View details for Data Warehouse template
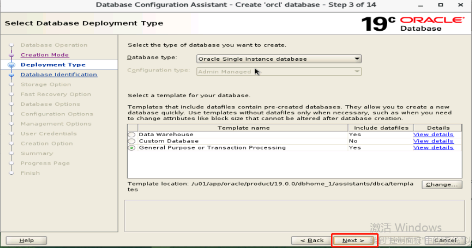 [433, 135]
